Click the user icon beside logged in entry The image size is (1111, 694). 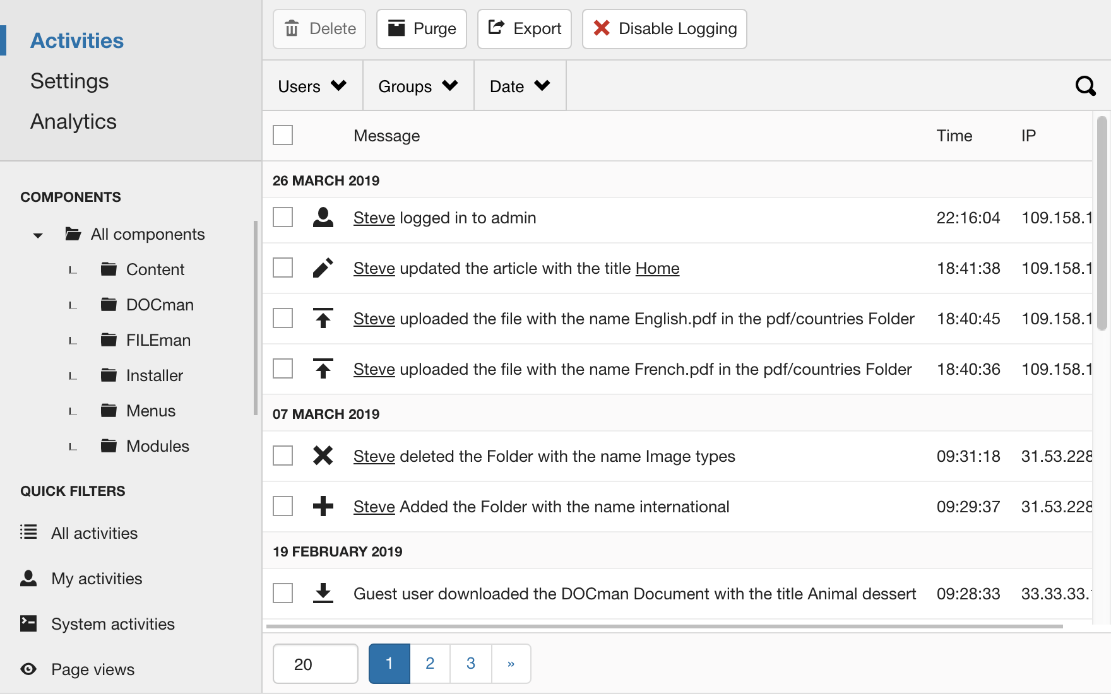[323, 218]
